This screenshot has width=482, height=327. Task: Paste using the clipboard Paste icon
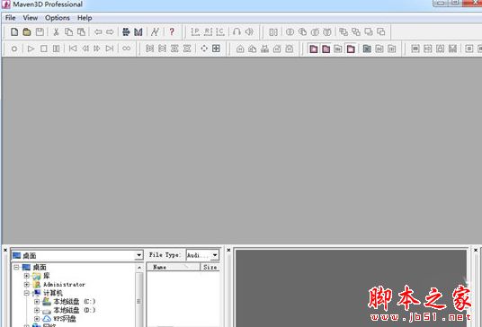pos(81,31)
